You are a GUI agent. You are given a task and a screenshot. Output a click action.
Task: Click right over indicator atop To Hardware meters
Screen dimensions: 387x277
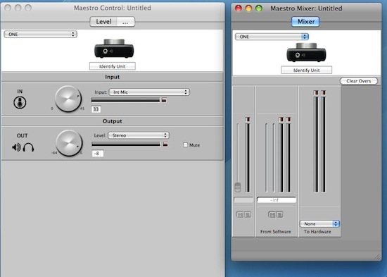[324, 92]
